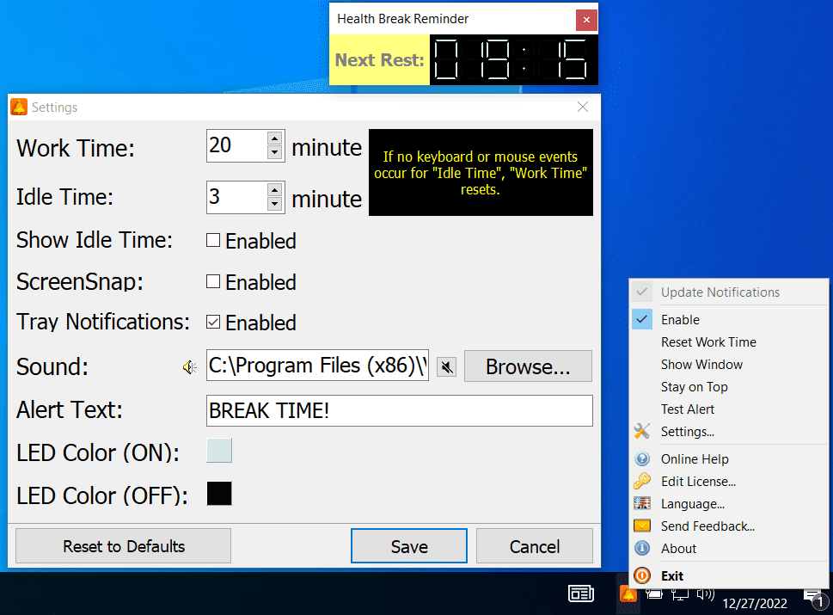This screenshot has height=615, width=833.
Task: Enable the ScreenSnap checkbox
Action: [x=213, y=281]
